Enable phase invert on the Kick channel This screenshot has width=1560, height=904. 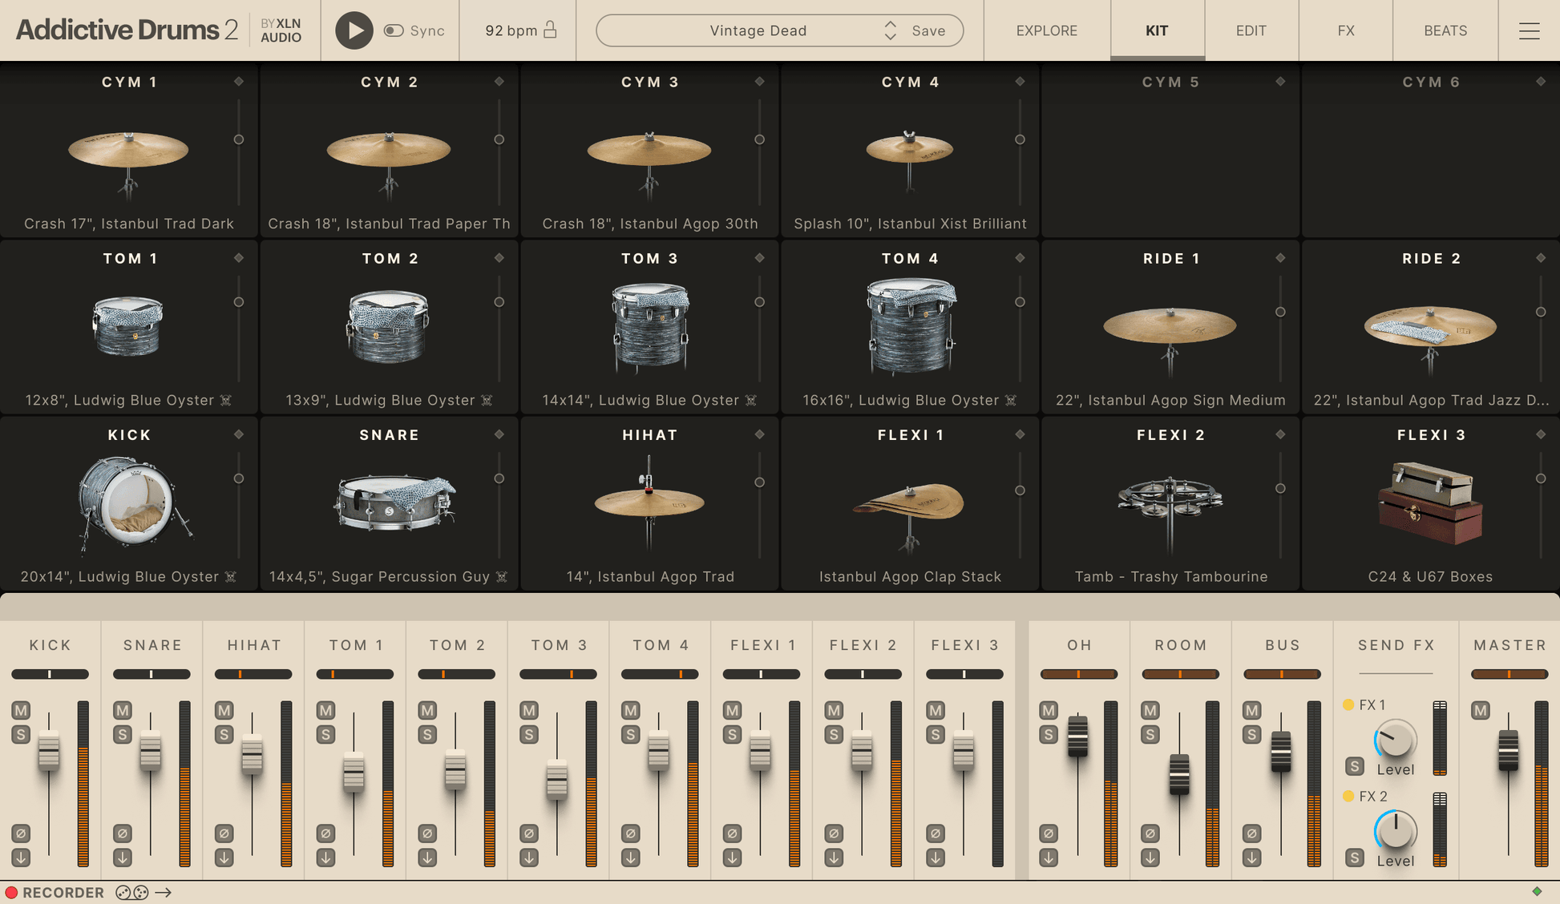tap(21, 833)
